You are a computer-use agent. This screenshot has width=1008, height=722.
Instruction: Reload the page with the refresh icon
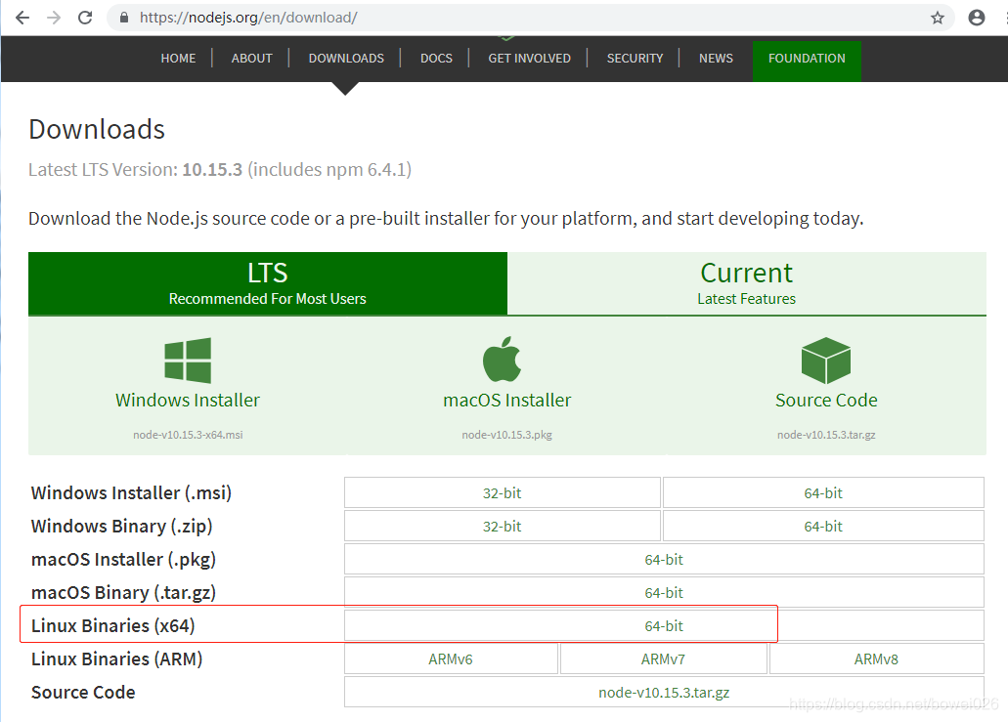coord(85,18)
